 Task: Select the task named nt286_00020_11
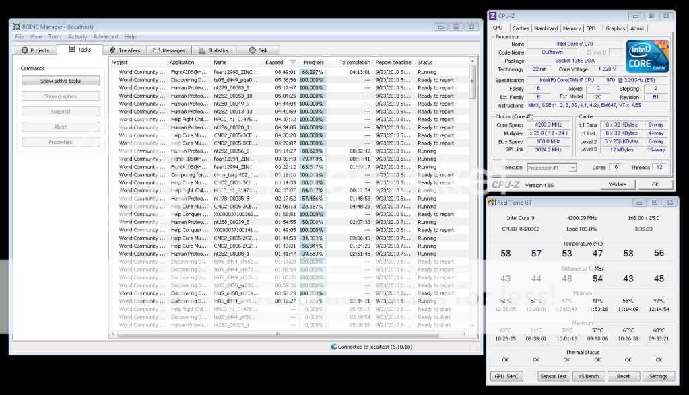[233, 127]
